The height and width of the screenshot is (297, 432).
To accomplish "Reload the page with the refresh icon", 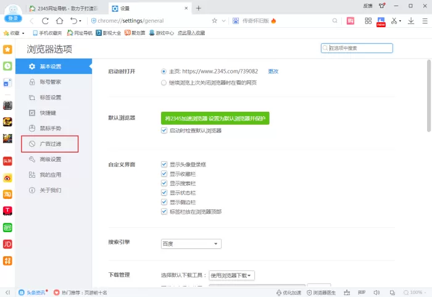I will [x=45, y=21].
